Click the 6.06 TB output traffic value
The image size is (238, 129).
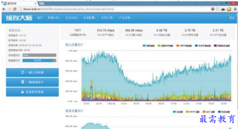point(162,30)
